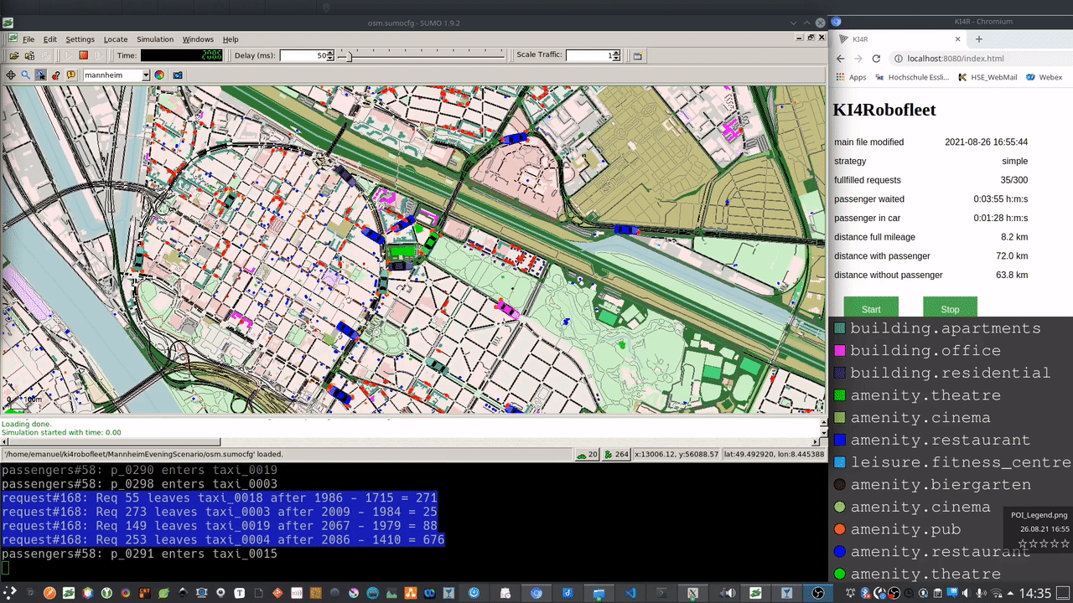Stop the SUMO simulation with red stop icon
This screenshot has width=1073, height=603.
point(84,55)
